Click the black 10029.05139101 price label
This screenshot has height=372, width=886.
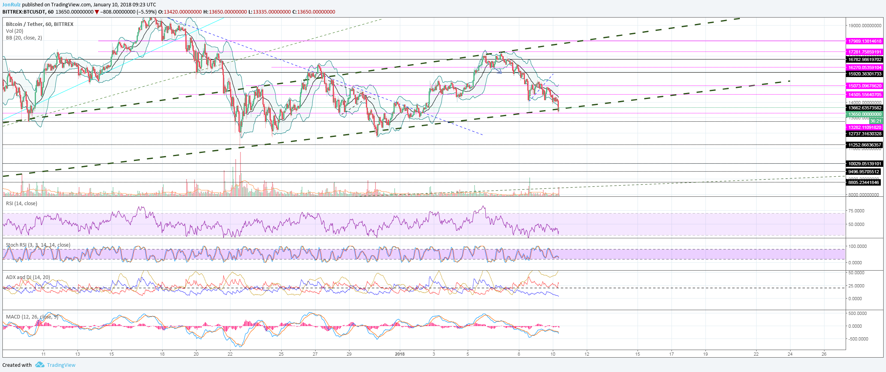click(864, 164)
